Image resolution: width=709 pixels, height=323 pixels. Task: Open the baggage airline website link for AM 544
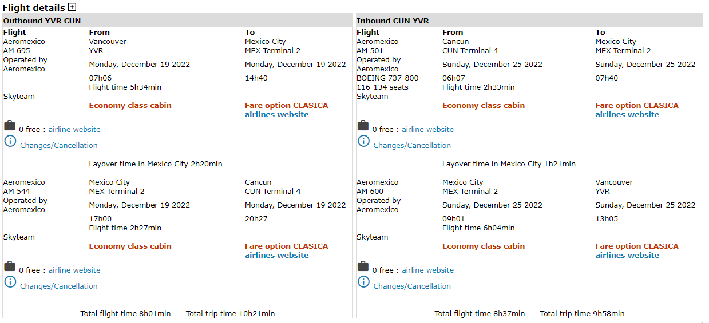74,270
